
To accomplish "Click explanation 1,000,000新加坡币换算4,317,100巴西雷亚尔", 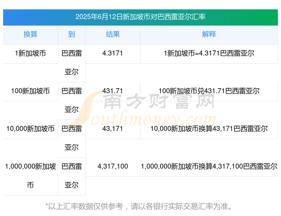I will click(x=209, y=166).
